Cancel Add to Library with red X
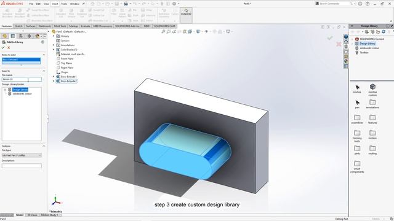 [9, 47]
